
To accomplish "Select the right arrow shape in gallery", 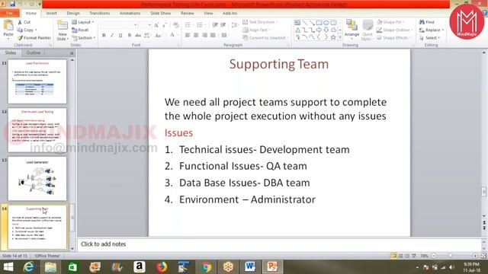I will pos(319,30).
